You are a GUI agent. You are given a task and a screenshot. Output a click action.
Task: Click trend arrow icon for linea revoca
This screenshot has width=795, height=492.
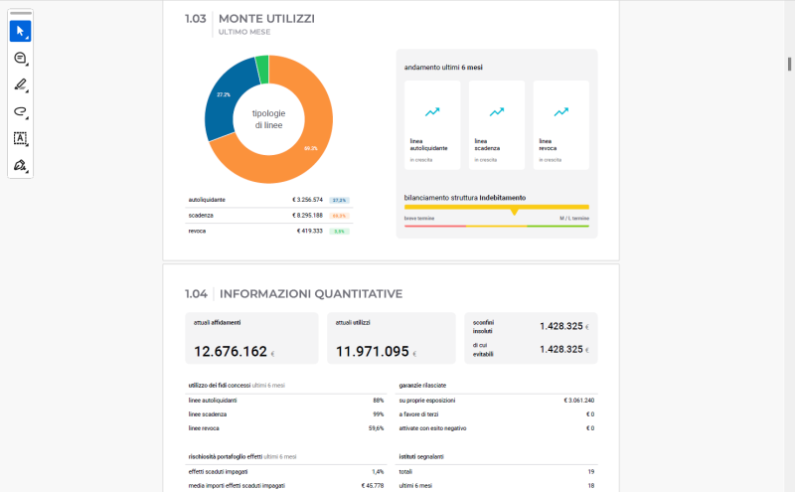click(561, 112)
